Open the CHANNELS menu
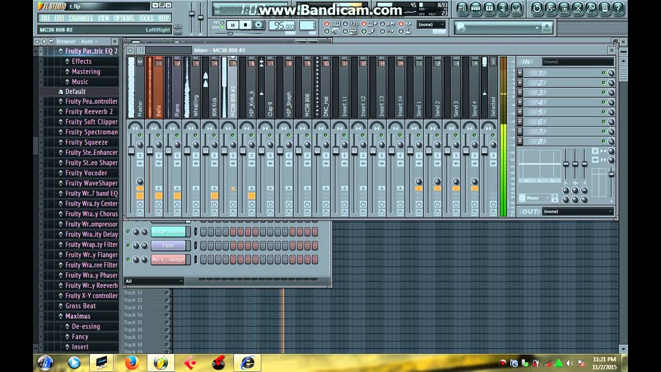Viewport: 661px width, 372px height. click(x=81, y=18)
